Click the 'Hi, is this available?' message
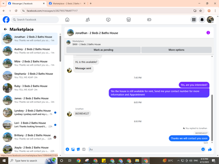219x164 pixels. click(x=86, y=62)
